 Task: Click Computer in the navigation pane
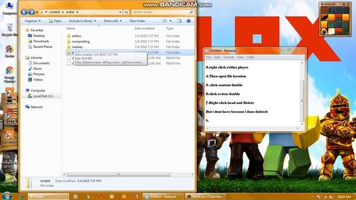[38, 91]
